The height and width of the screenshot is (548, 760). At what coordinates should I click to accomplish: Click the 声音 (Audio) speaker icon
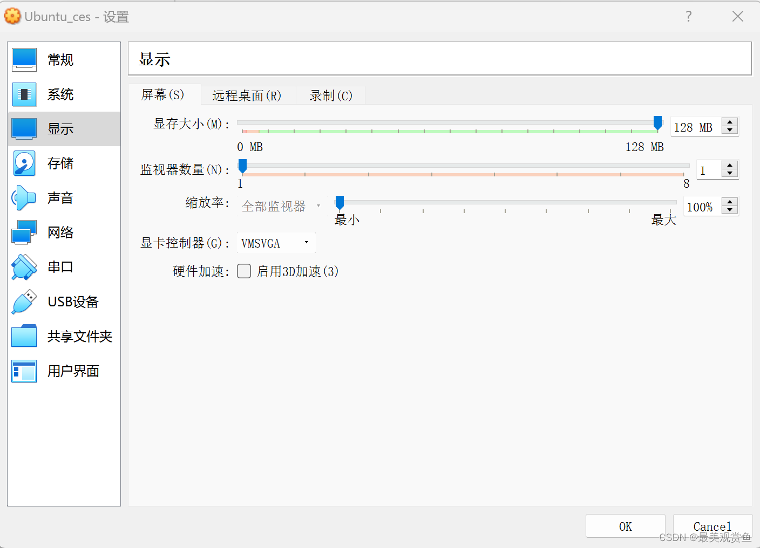coord(24,198)
